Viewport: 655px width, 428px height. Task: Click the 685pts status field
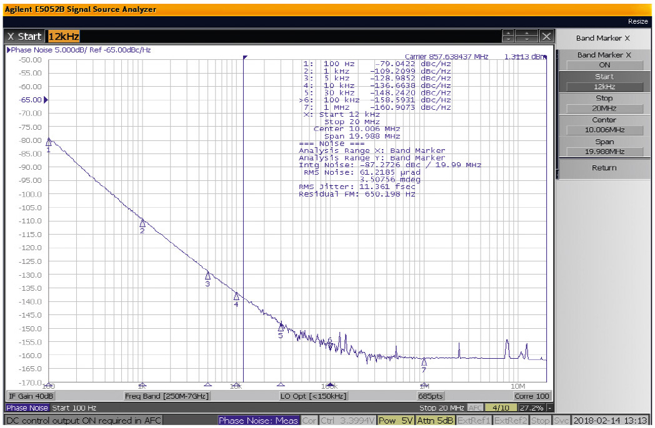pyautogui.click(x=430, y=396)
